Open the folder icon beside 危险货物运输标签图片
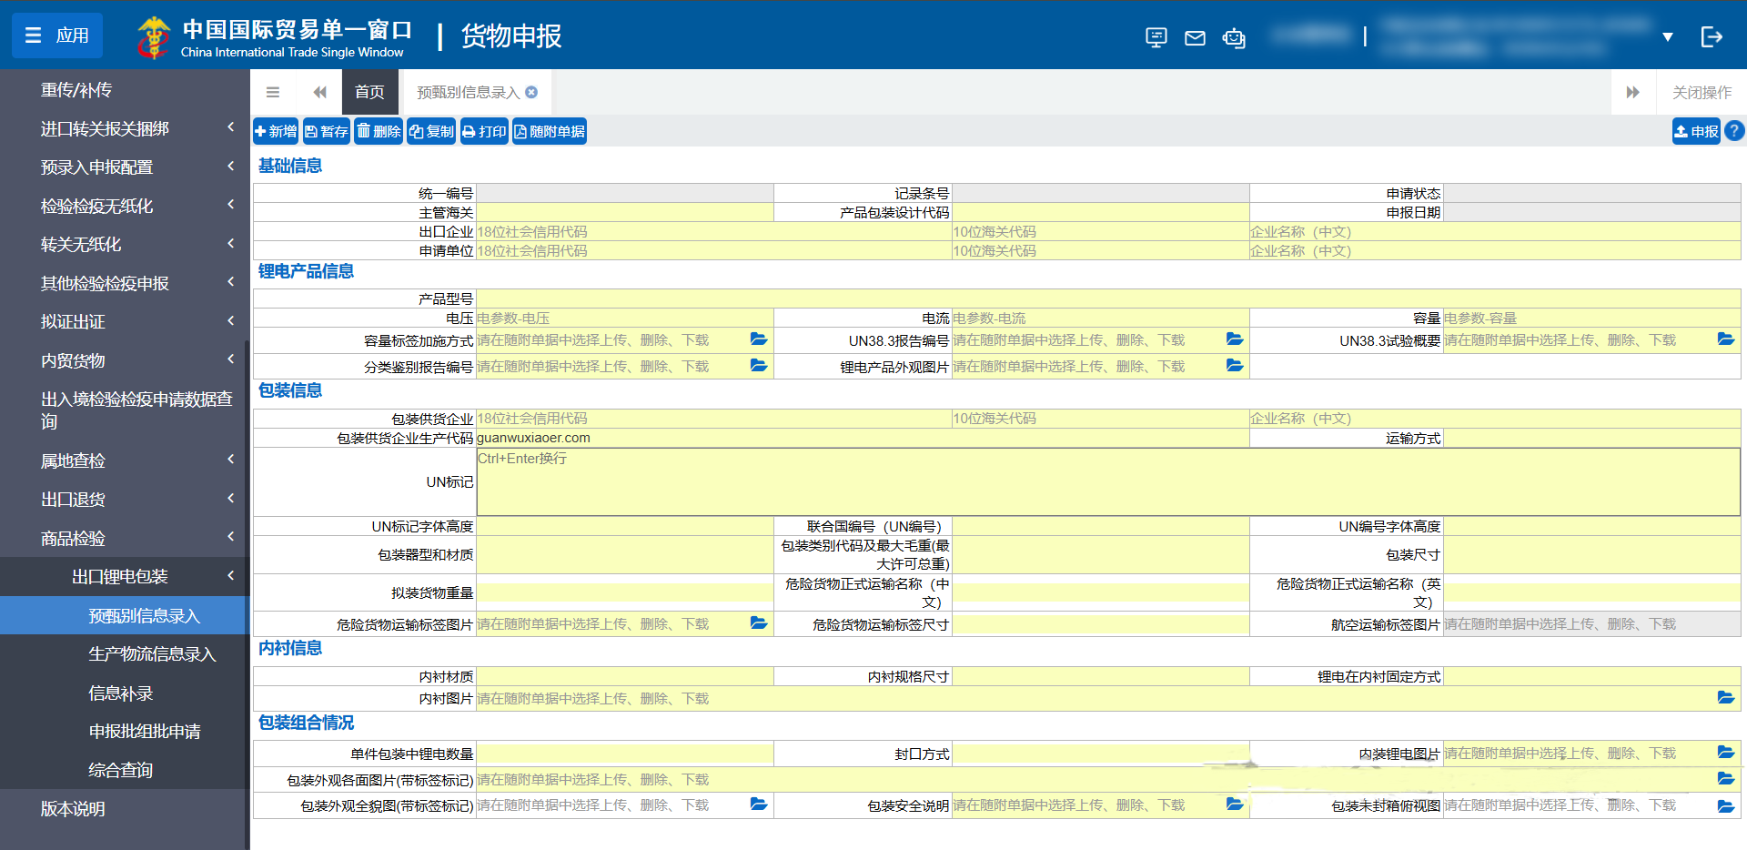 pyautogui.click(x=758, y=623)
